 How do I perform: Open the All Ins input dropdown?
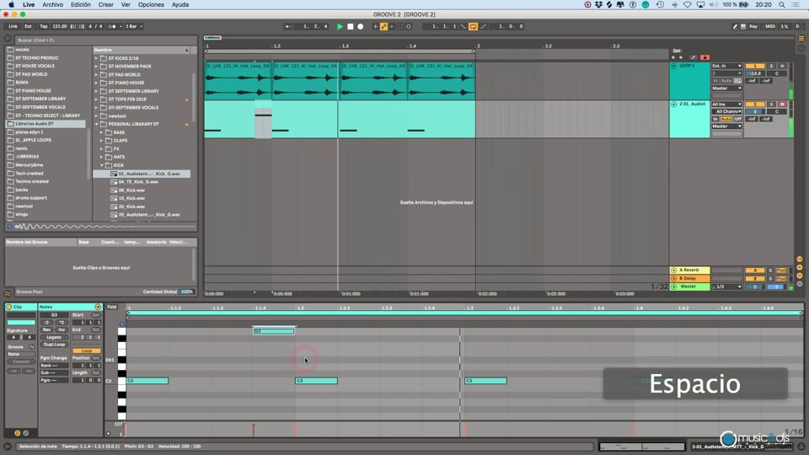726,104
